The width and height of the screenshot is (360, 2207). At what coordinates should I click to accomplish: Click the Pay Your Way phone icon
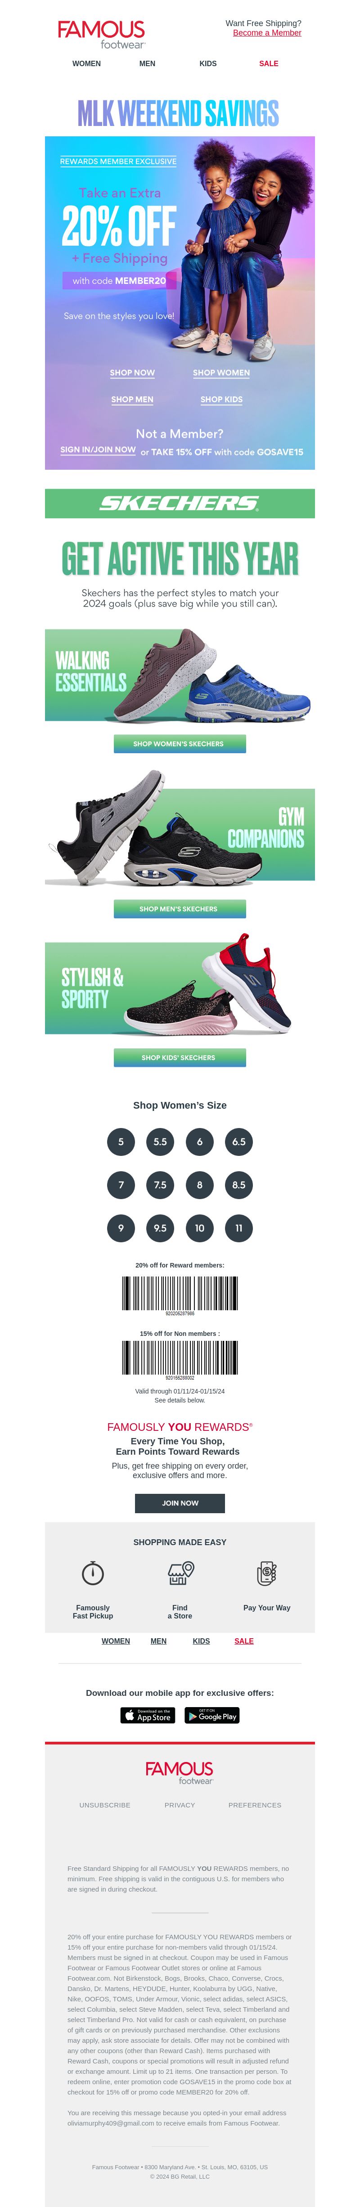coord(266,1573)
